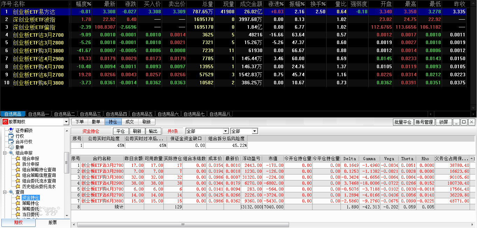Click the star icon beside 策略持仓

tap(18, 203)
